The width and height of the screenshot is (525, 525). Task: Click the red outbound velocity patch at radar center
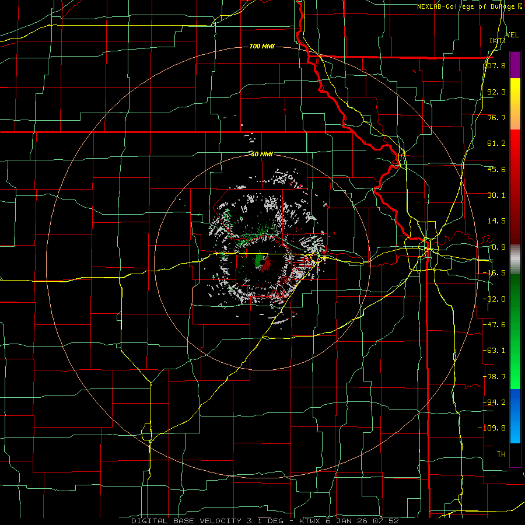pos(267,264)
